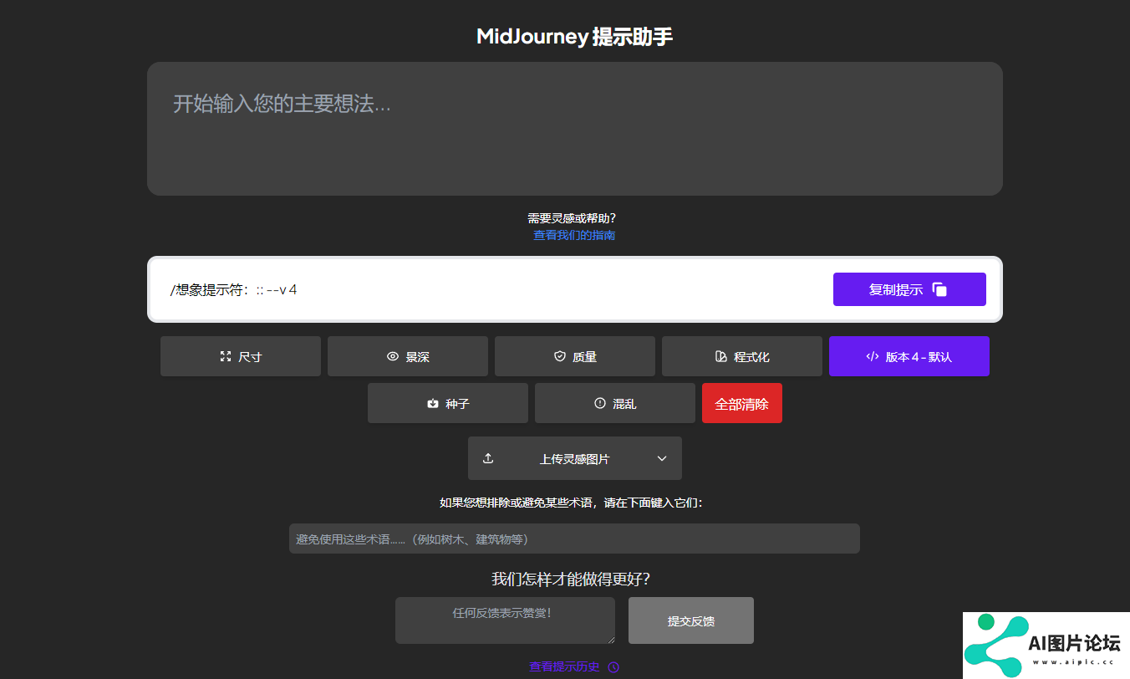Click the stylize icon beside 程式化
The height and width of the screenshot is (679, 1130).
pyautogui.click(x=721, y=356)
